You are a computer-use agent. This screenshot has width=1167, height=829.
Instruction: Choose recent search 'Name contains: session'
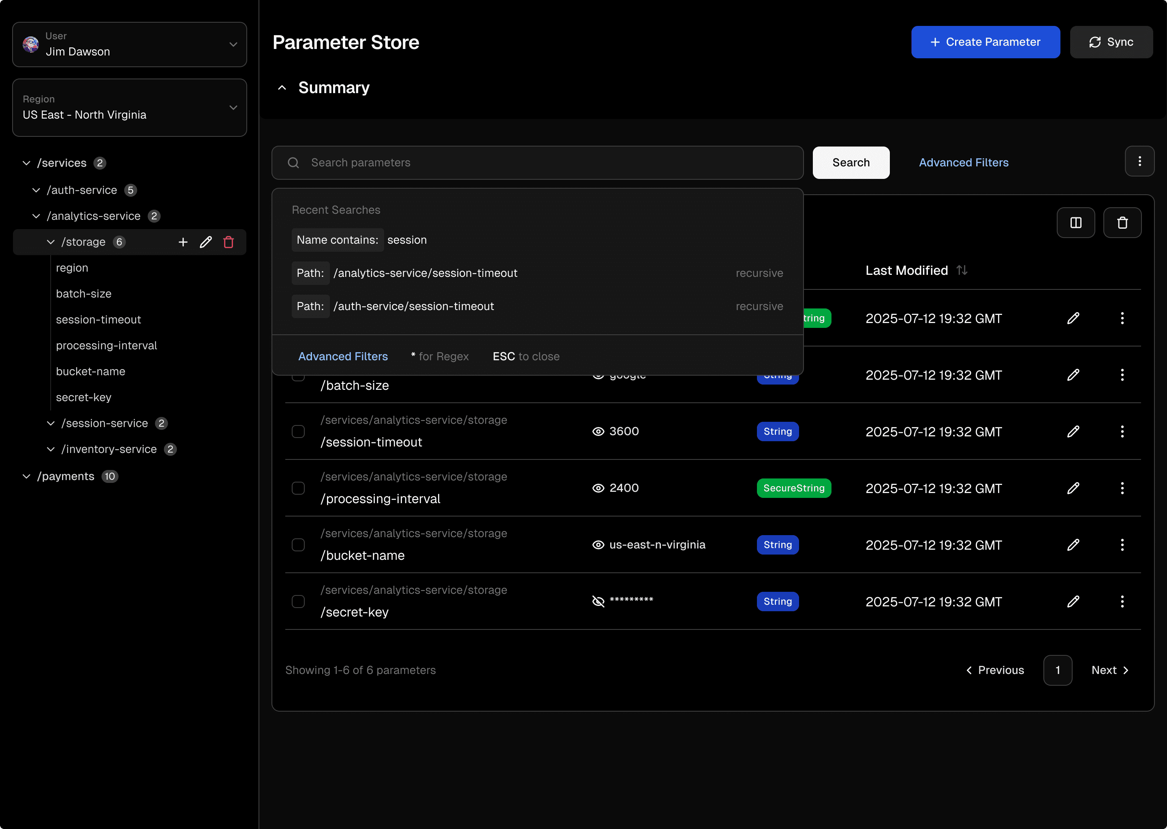coord(359,240)
